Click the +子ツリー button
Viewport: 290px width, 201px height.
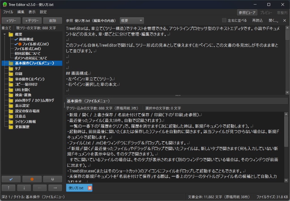[32, 20]
